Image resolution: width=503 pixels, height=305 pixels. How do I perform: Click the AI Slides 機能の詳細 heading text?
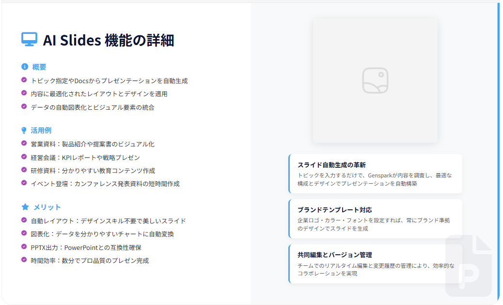click(108, 41)
